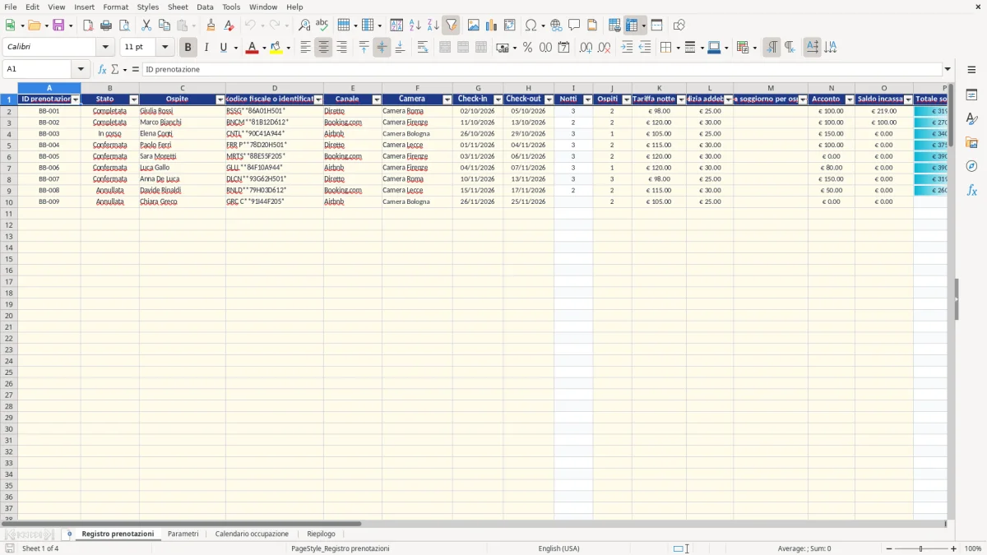This screenshot has width=987, height=555.
Task: Click the formula input line
Action: click(542, 69)
